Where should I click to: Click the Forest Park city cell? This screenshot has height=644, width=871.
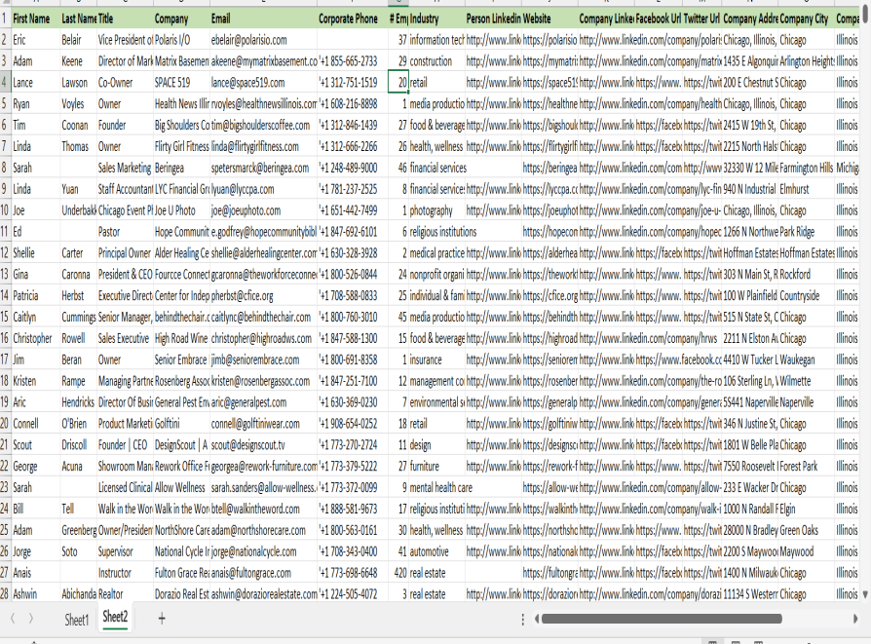(x=807, y=466)
